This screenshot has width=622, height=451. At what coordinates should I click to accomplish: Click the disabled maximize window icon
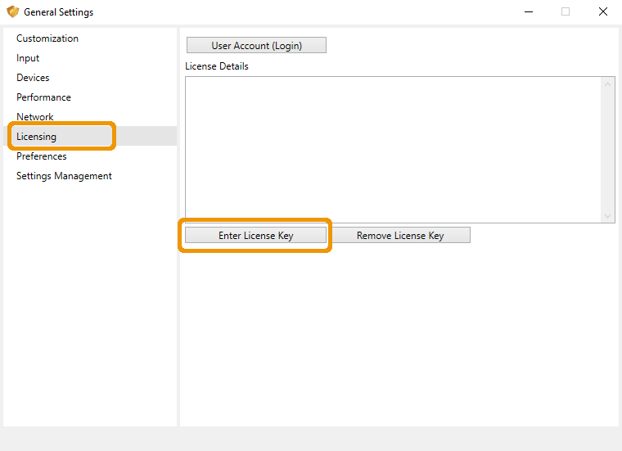tap(566, 12)
